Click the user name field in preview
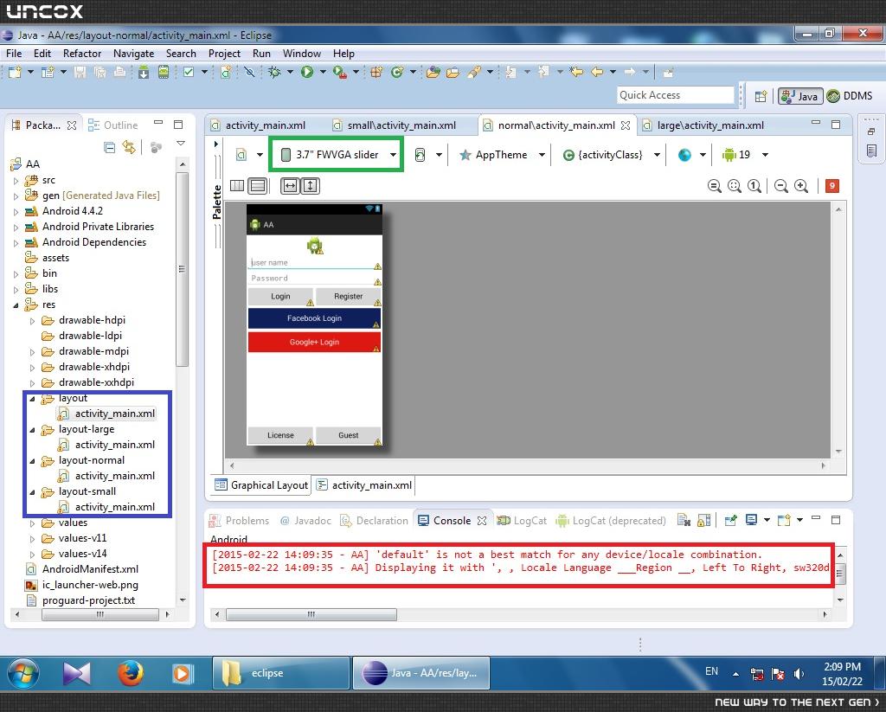Image resolution: width=886 pixels, height=712 pixels. tap(314, 263)
